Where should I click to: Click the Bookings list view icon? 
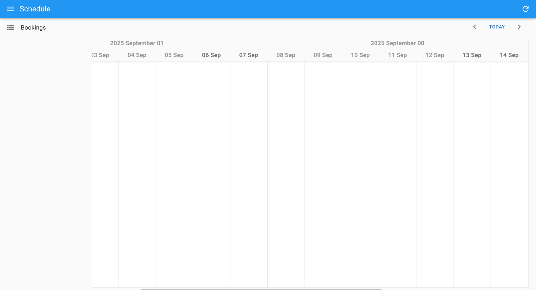pyautogui.click(x=10, y=27)
